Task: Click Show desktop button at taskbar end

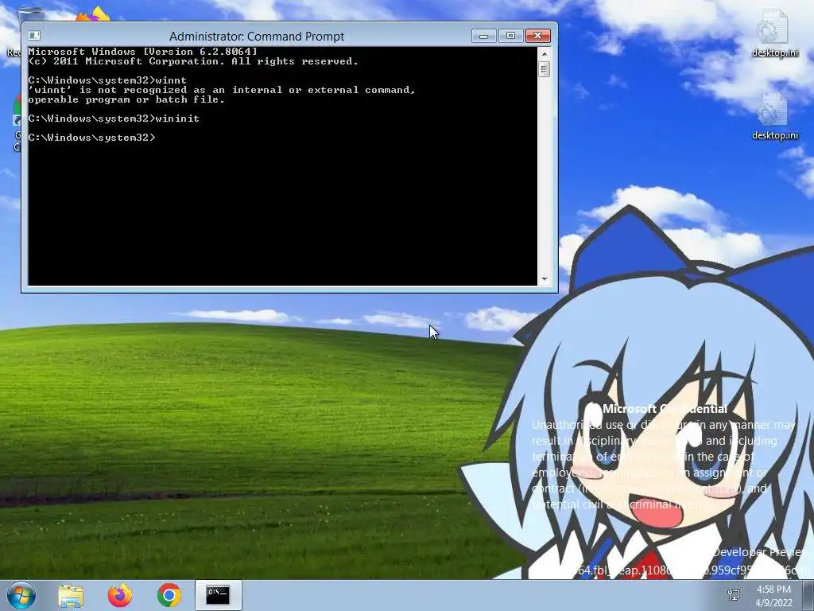Action: 809,595
